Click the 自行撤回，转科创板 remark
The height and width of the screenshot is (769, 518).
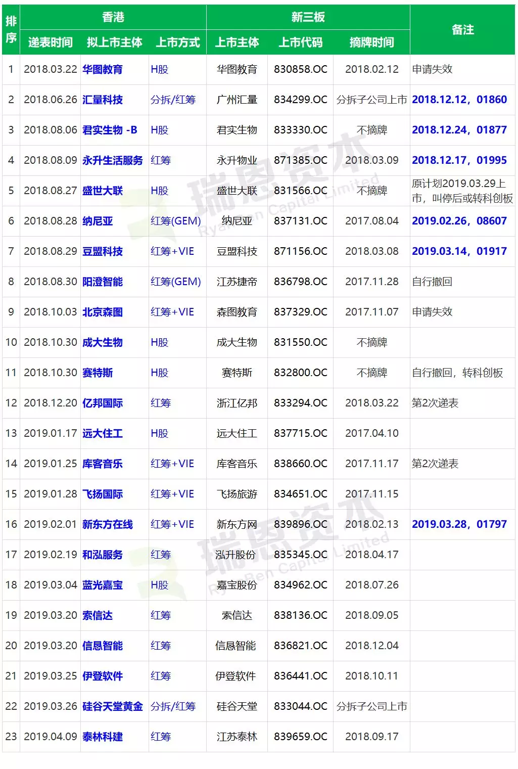tap(457, 373)
